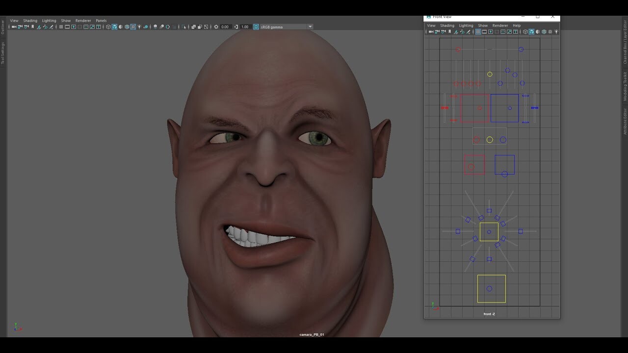628x353 pixels.
Task: Adjust the exposure value slider
Action: (225, 26)
